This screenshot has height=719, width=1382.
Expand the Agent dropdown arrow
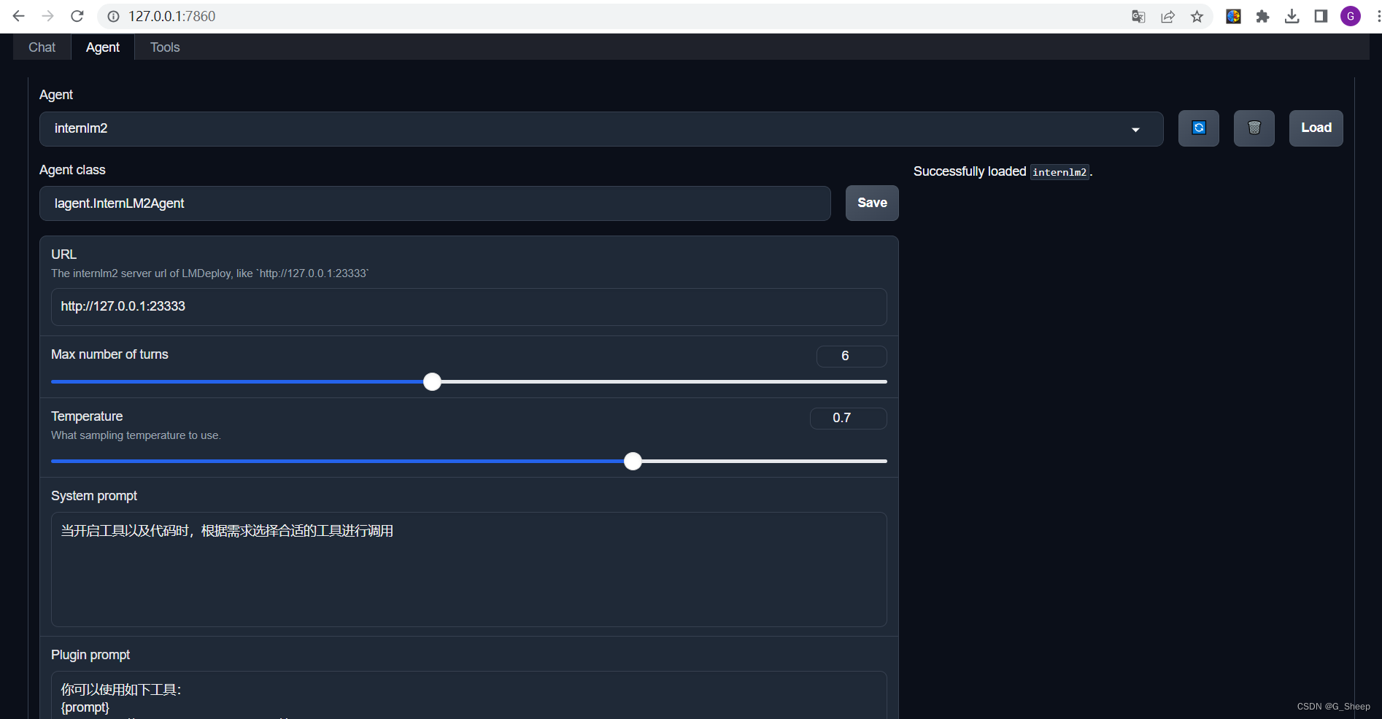(1135, 130)
